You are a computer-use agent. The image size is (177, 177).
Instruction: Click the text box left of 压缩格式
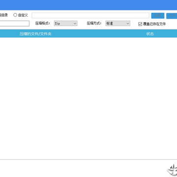pyautogui.click(x=14, y=24)
